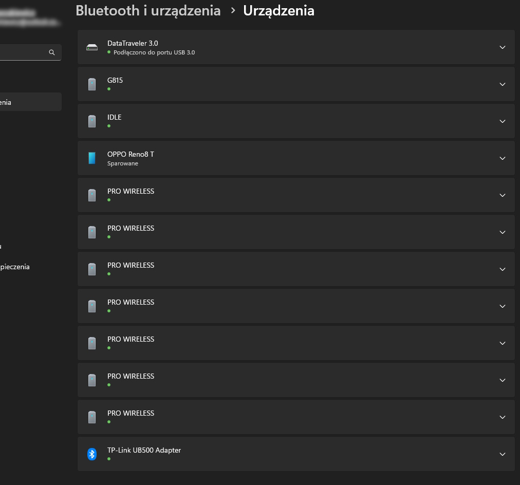Click the 'Podłączono do portu USB 3.0' status

point(154,52)
